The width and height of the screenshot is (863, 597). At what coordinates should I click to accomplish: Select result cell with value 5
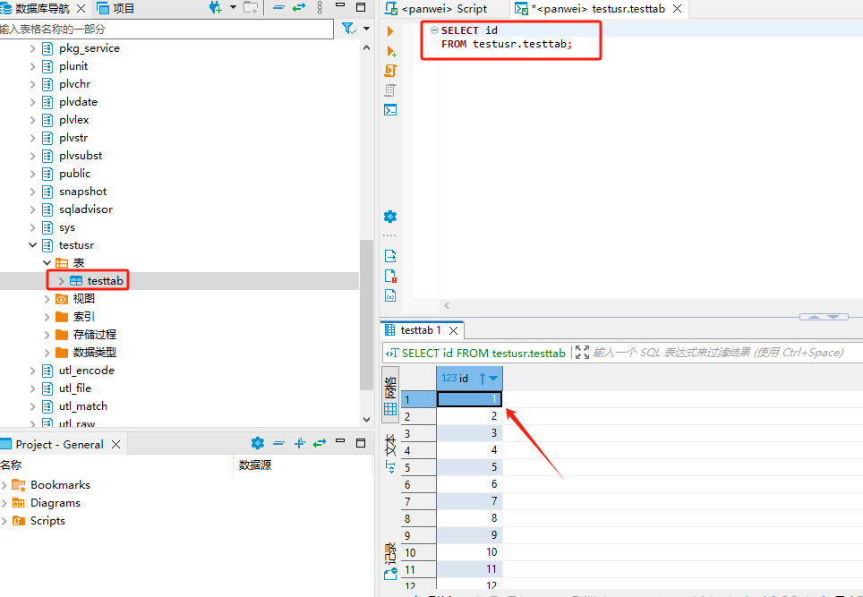click(469, 467)
